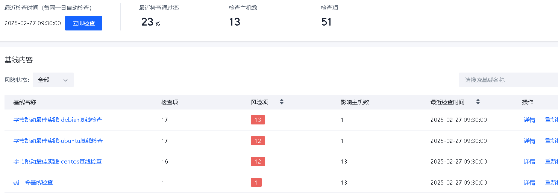The image size is (558, 194).
Task: Open 字节跳动最佳实践-debian基线检查 link
Action: click(58, 120)
